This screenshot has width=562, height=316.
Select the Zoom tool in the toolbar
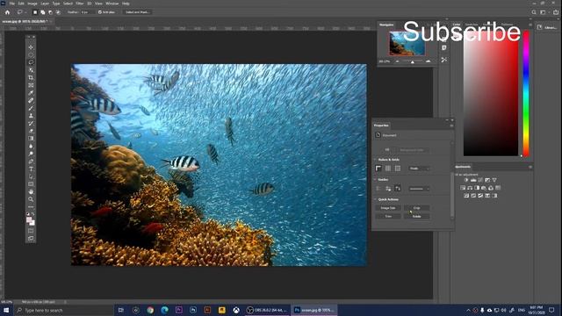coord(31,199)
